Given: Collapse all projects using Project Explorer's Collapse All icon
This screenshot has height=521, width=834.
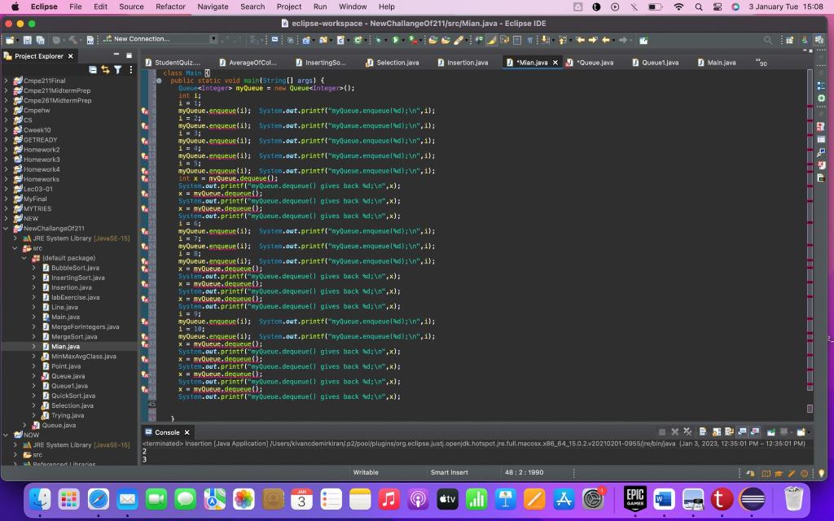Looking at the screenshot, I should click(92, 69).
